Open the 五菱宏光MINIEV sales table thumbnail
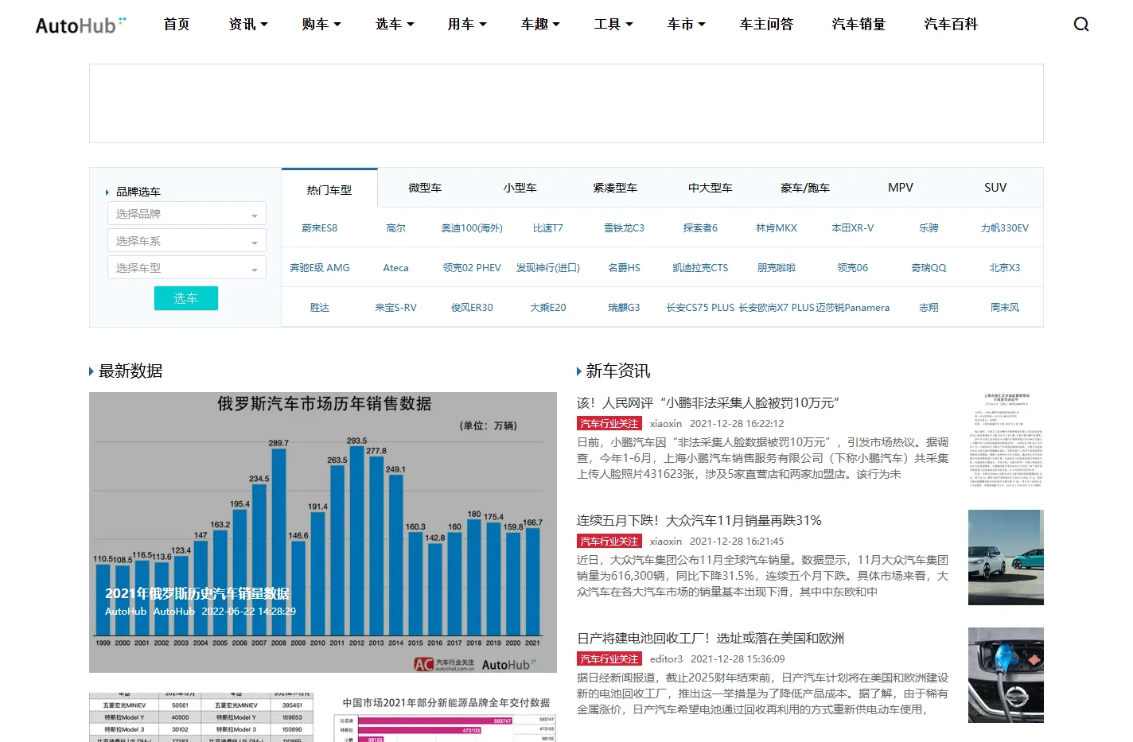Screen dimensions: 1133x742 [x=201, y=717]
